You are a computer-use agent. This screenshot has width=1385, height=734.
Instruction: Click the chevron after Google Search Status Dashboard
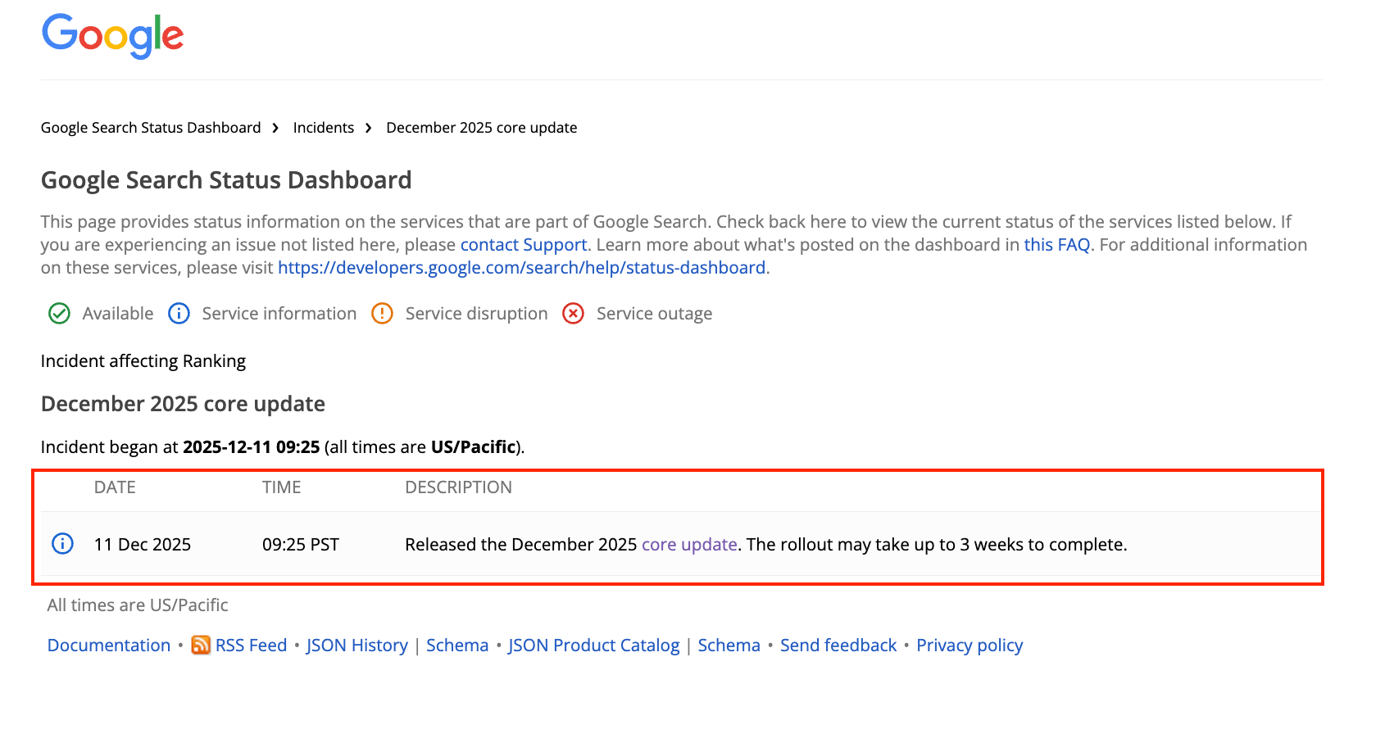[x=275, y=128]
